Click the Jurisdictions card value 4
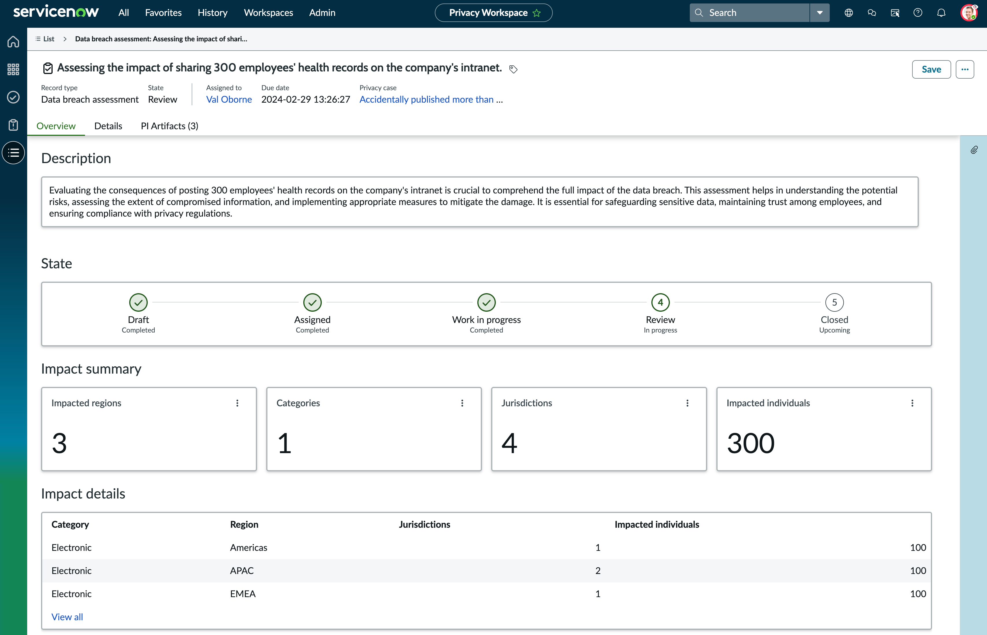This screenshot has width=987, height=635. click(509, 444)
